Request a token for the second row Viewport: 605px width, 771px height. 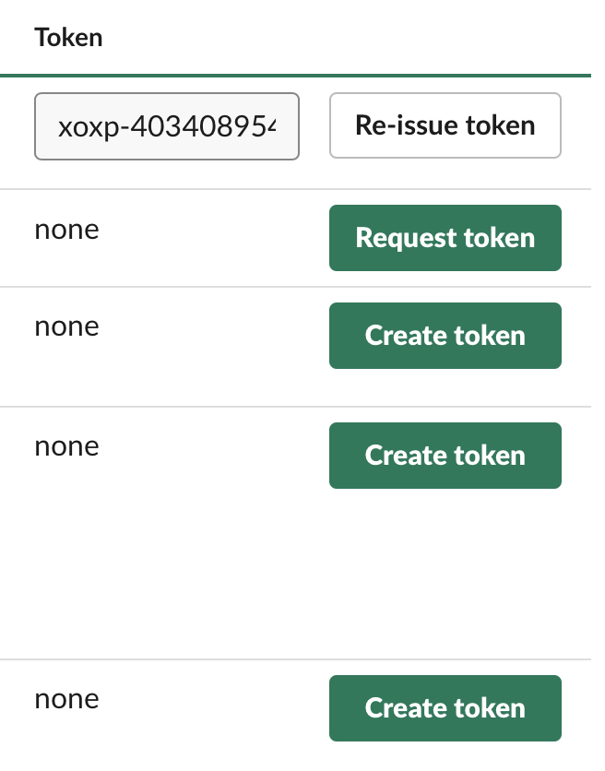[445, 238]
